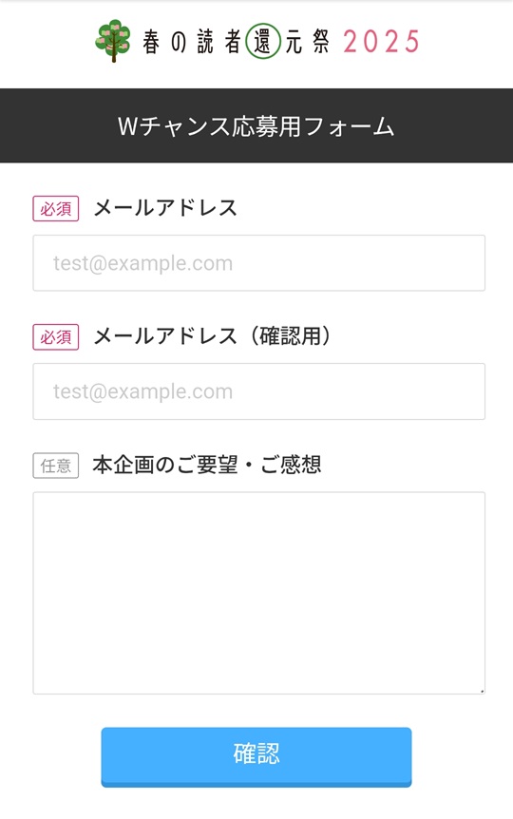Image resolution: width=513 pixels, height=819 pixels.
Task: Click the メールアドレス(確認用) field label
Action: click(212, 335)
